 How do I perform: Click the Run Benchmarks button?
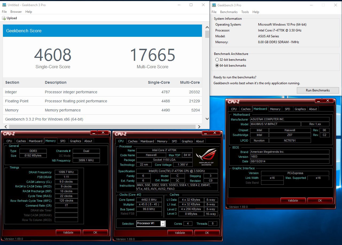318,90
